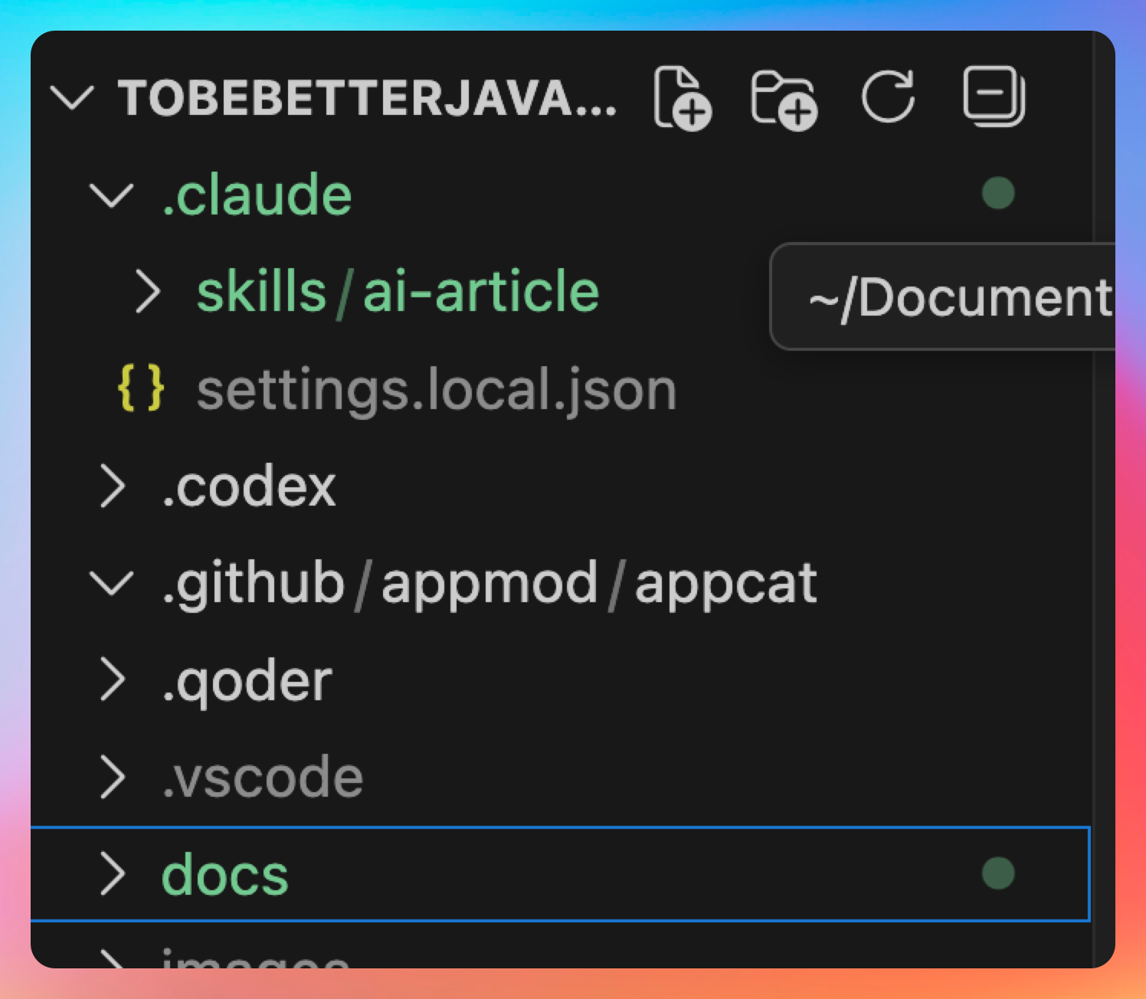Expand the .codex folder
Viewport: 1146px width, 999px height.
tap(113, 486)
